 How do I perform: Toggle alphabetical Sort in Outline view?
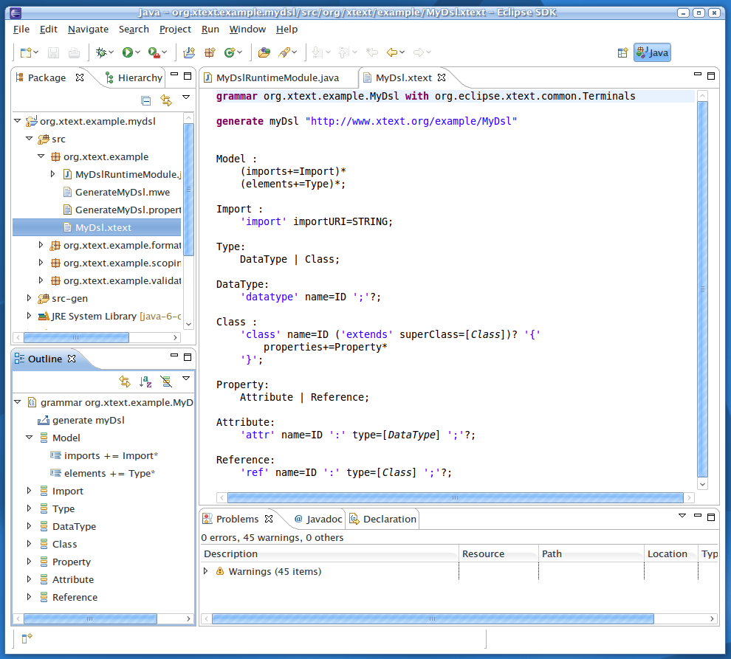point(145,382)
